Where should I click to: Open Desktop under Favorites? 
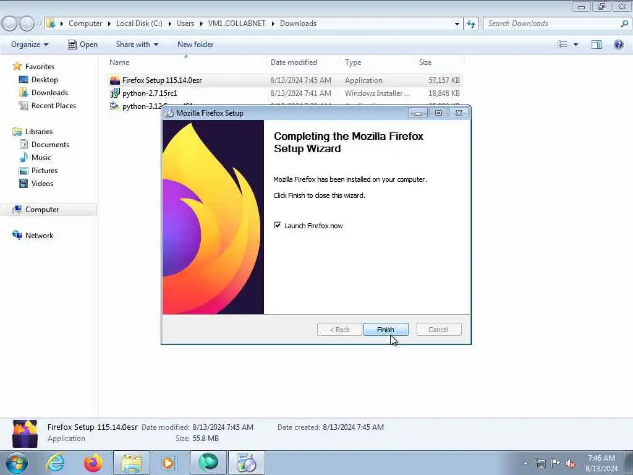click(x=45, y=80)
